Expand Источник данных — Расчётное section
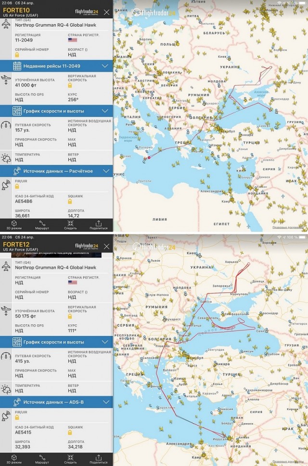Viewport: 308px width, 466px height. tap(56, 171)
